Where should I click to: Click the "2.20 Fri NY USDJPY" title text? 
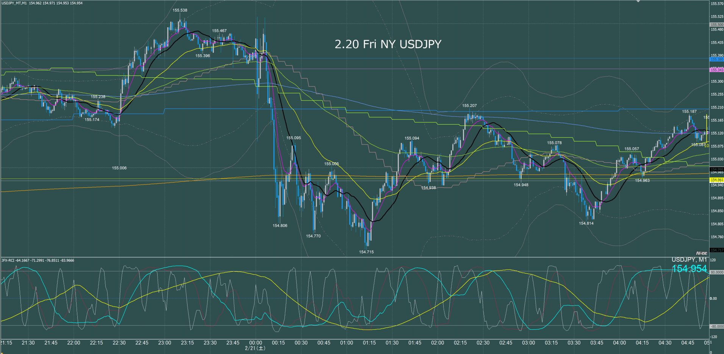coord(388,44)
